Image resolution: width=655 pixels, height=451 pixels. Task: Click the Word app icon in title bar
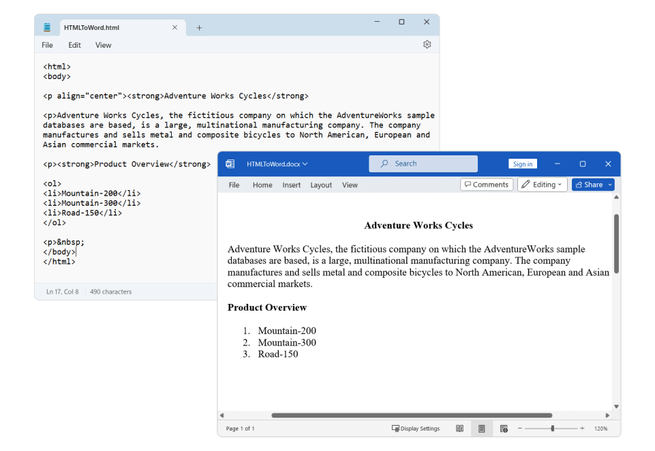[x=230, y=164]
